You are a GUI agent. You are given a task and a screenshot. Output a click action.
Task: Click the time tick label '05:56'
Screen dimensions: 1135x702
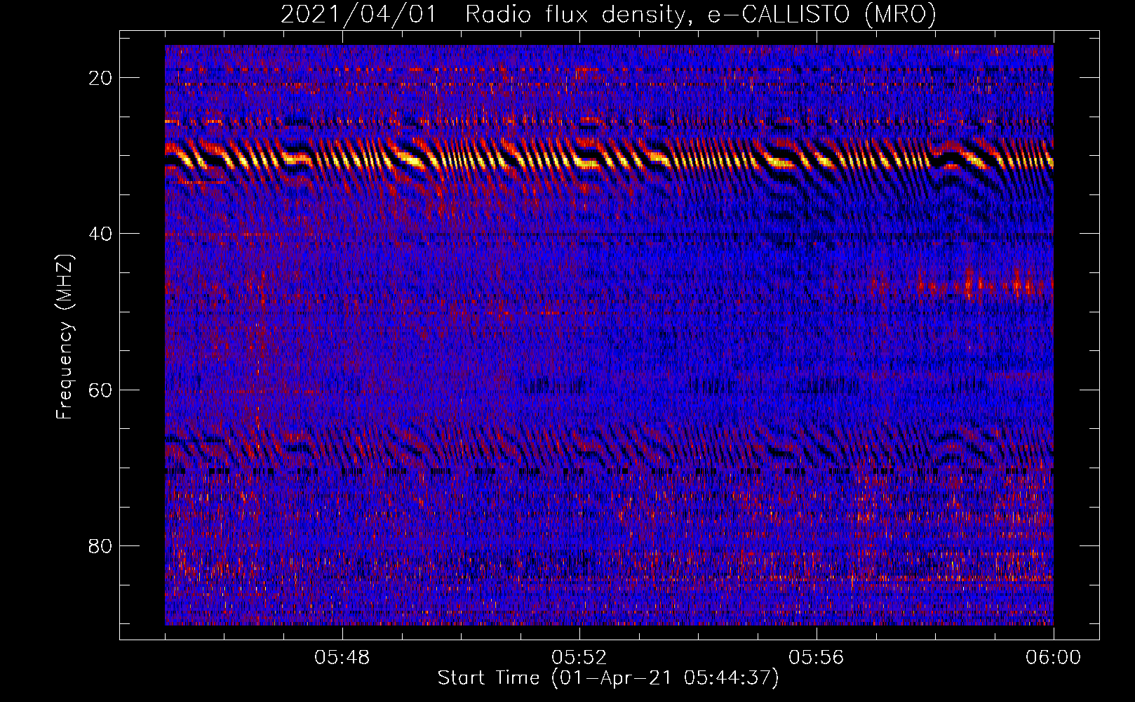coord(817,658)
